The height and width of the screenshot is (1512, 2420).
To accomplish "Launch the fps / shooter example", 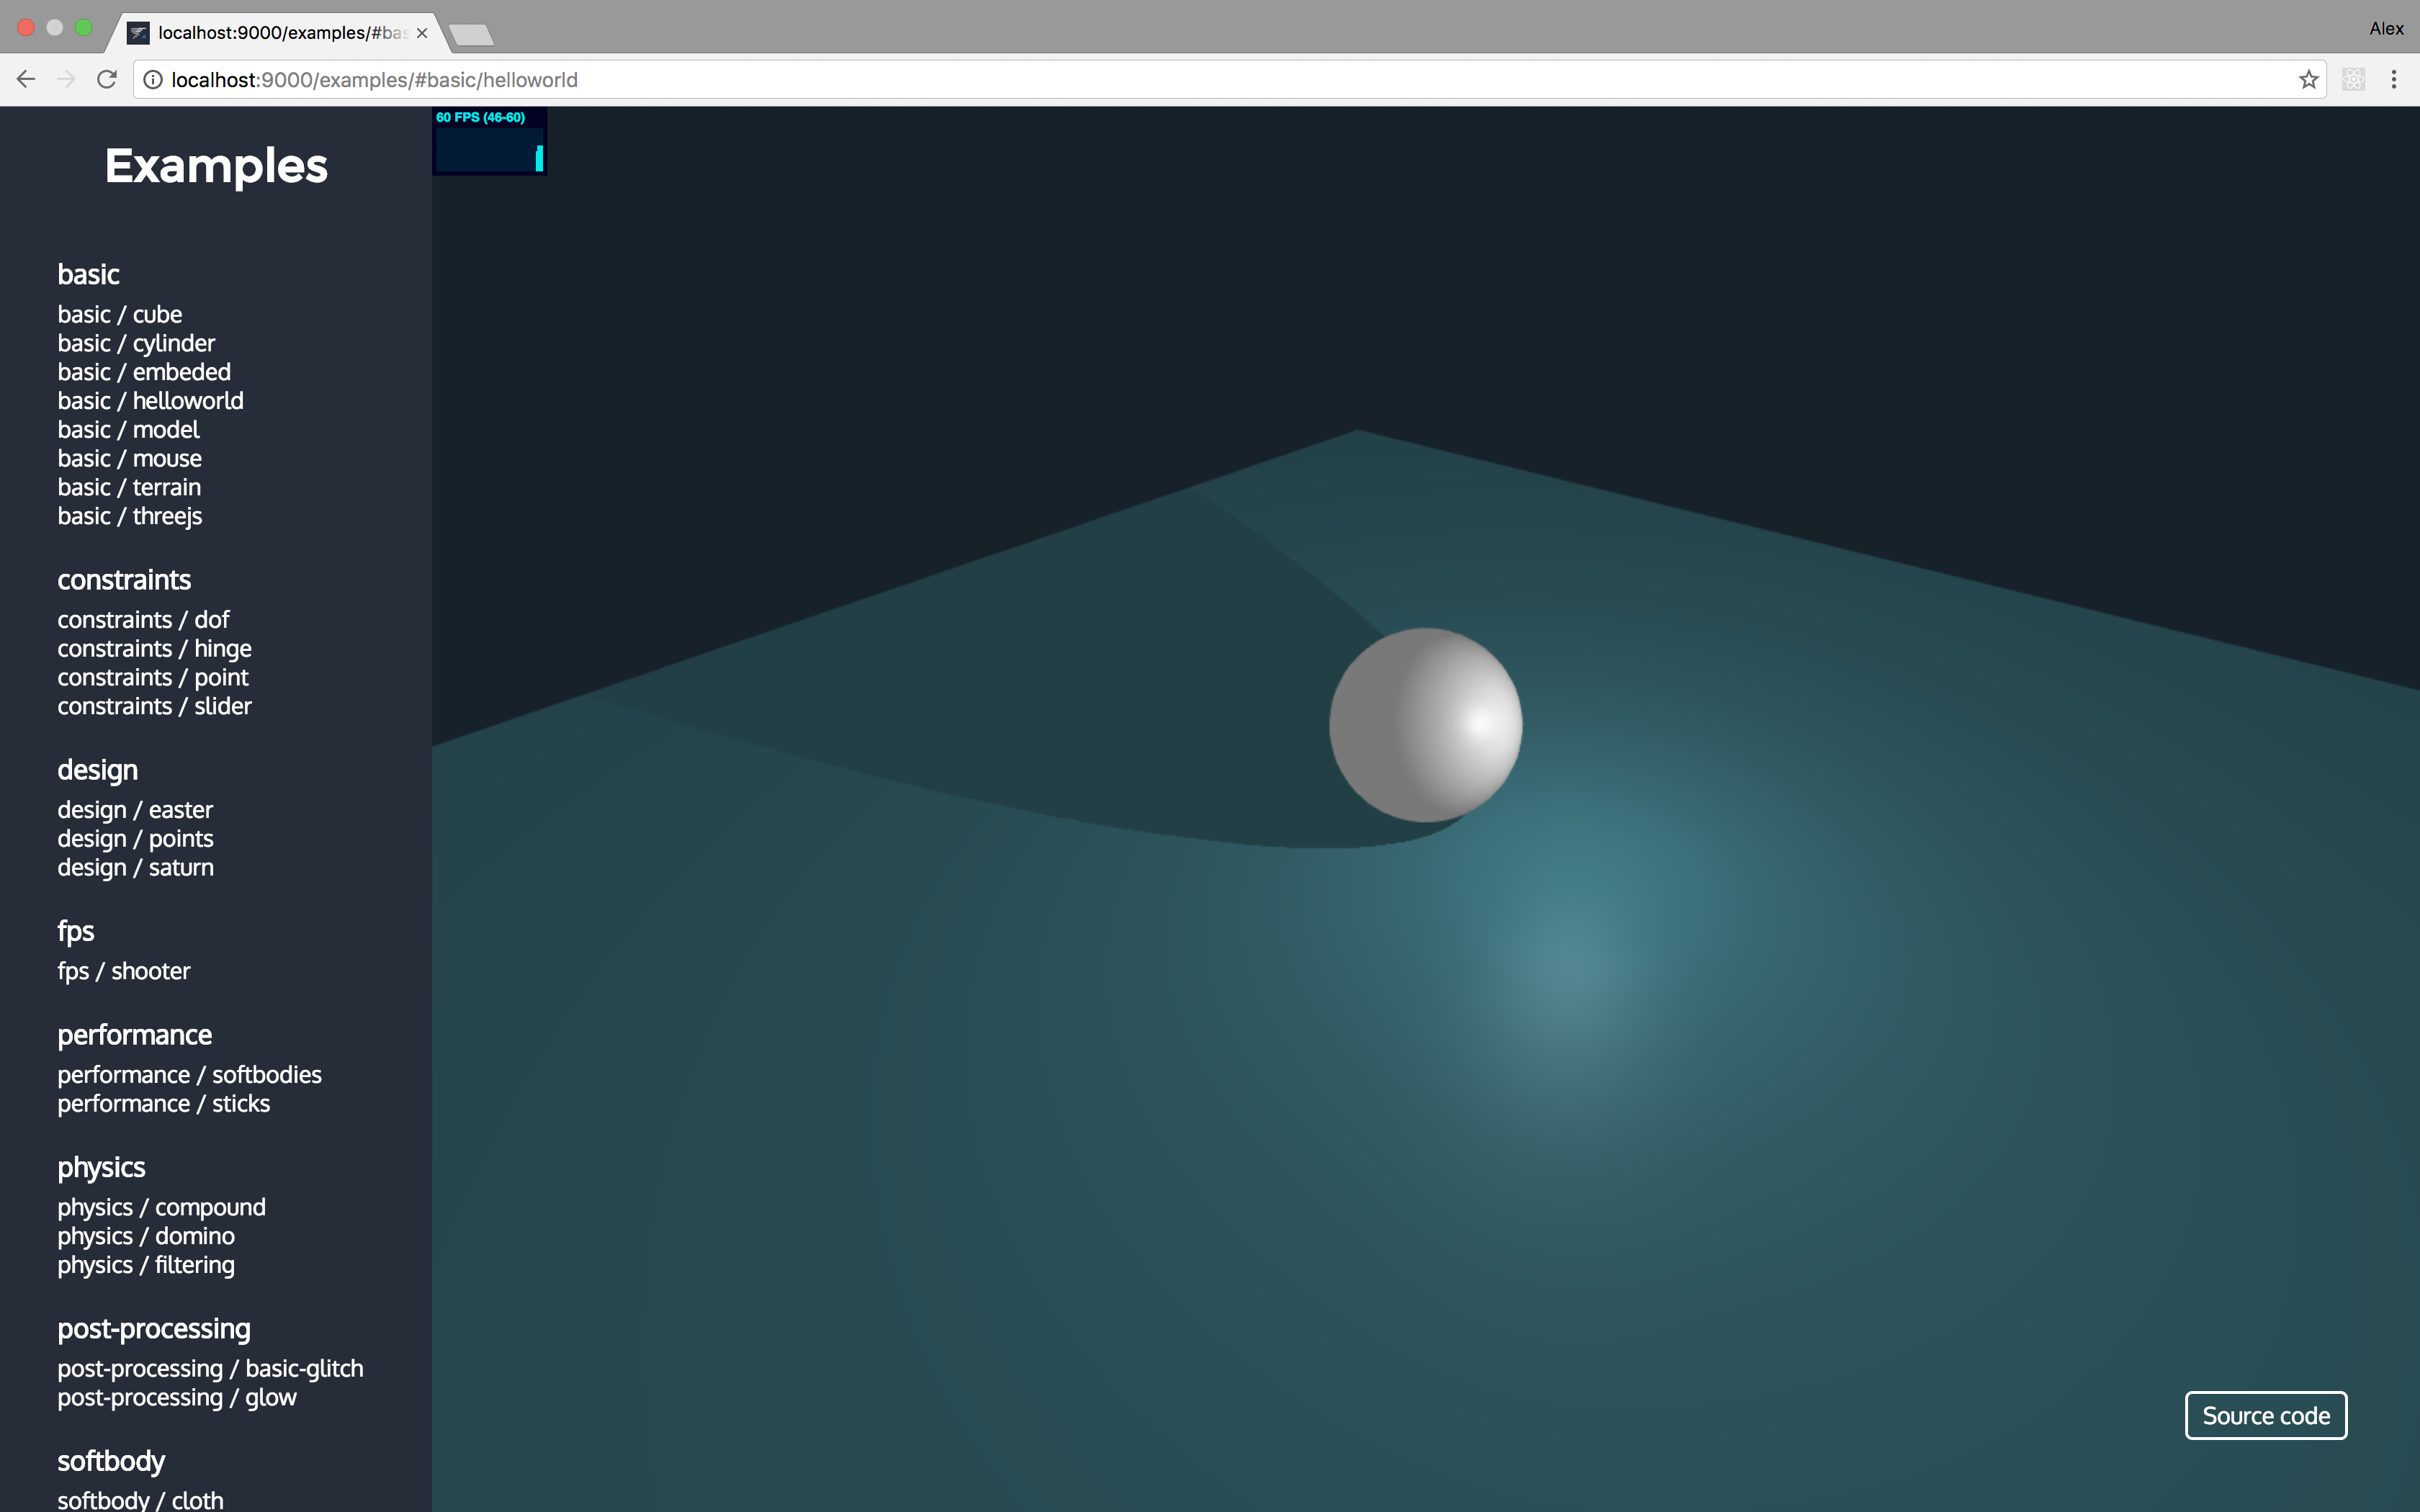I will click(123, 972).
